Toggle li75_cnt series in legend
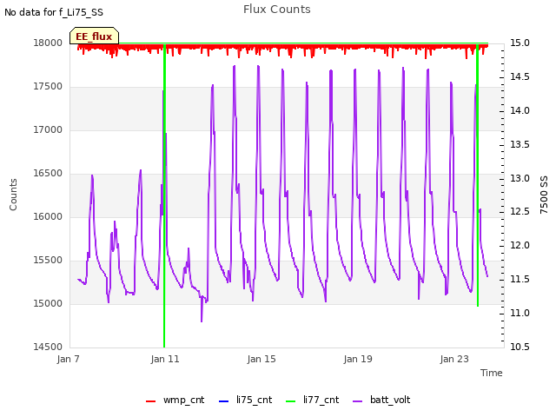Screen dimensions: 556x417 (x=245, y=400)
